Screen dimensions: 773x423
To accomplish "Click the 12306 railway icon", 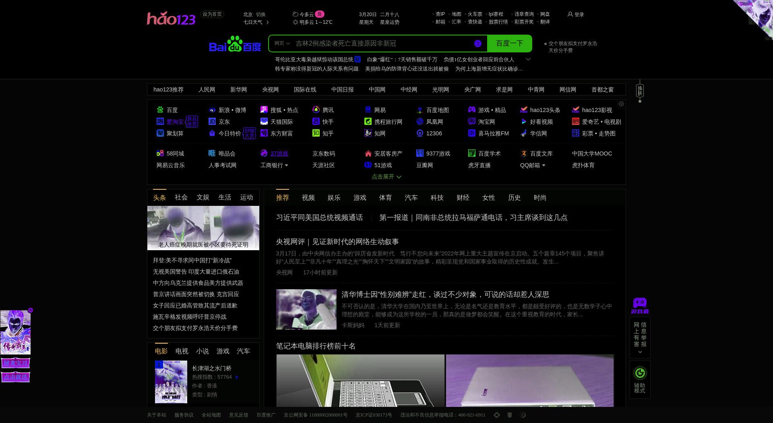I will (x=420, y=133).
